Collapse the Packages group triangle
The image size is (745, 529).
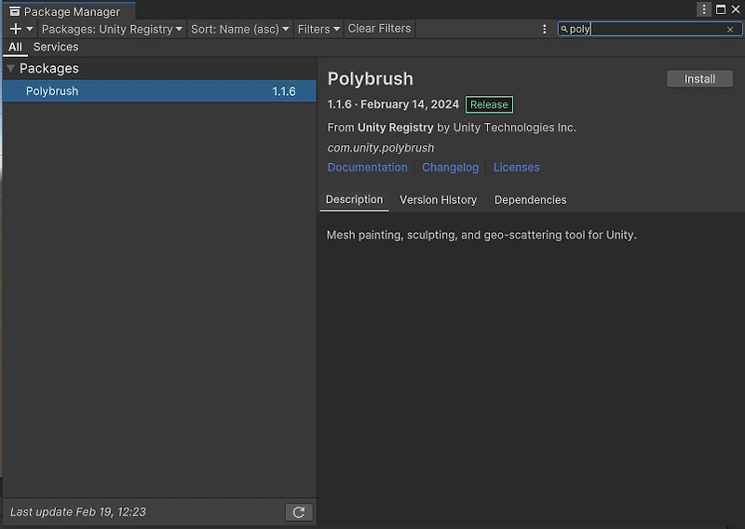(10, 68)
